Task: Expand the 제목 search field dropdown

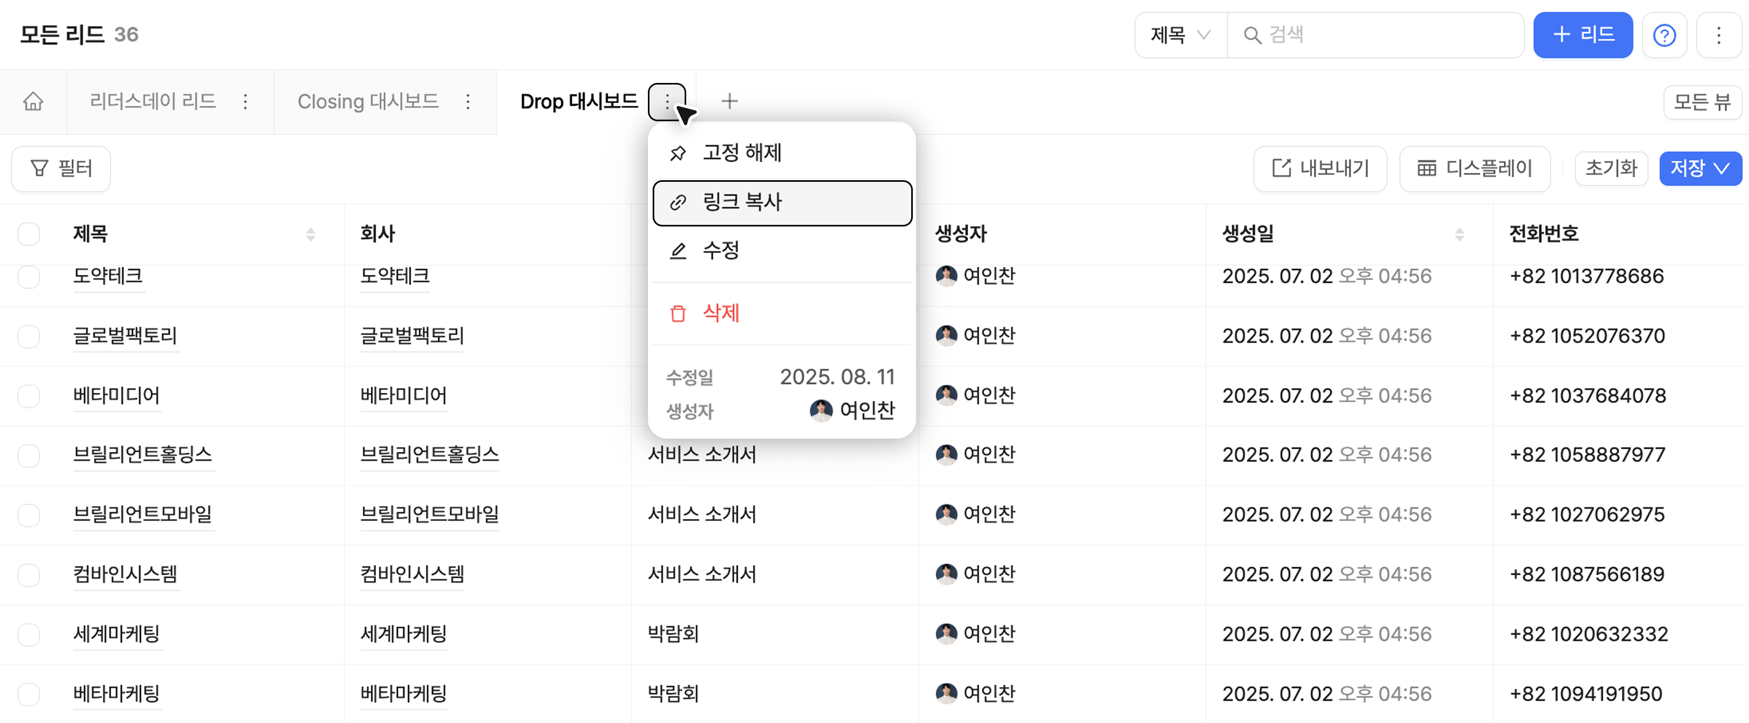Action: [1180, 35]
